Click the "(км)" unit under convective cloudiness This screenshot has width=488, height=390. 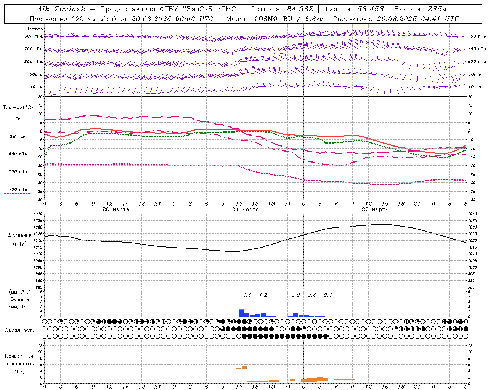(x=20, y=371)
